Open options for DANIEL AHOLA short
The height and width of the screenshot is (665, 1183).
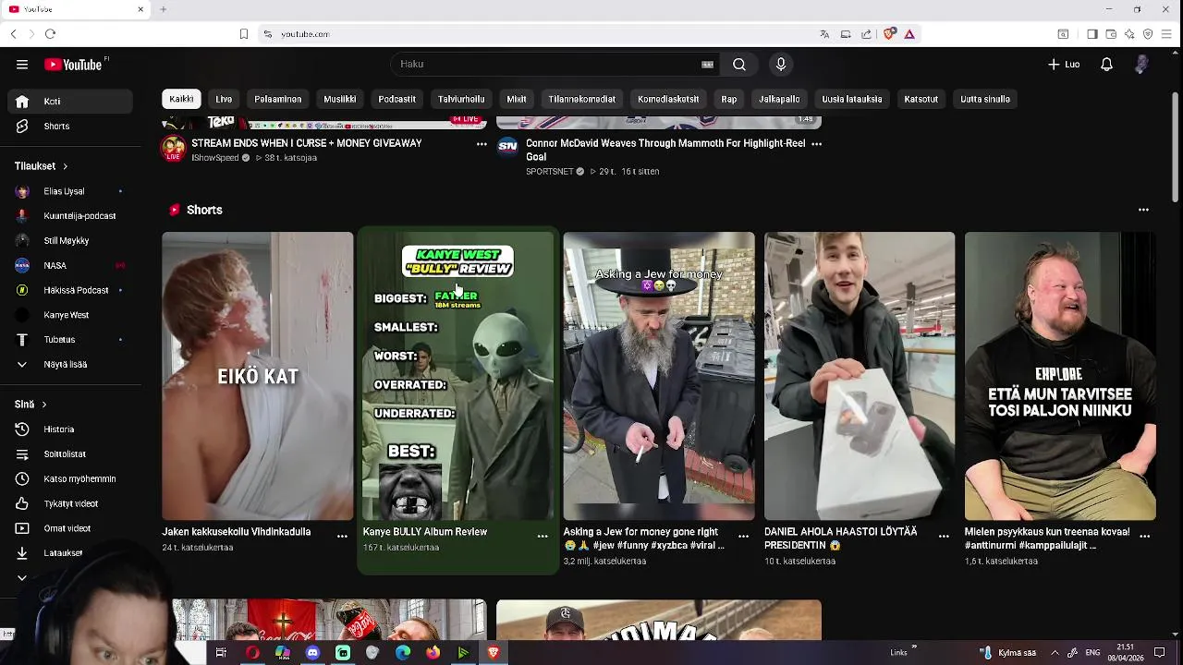pos(944,536)
